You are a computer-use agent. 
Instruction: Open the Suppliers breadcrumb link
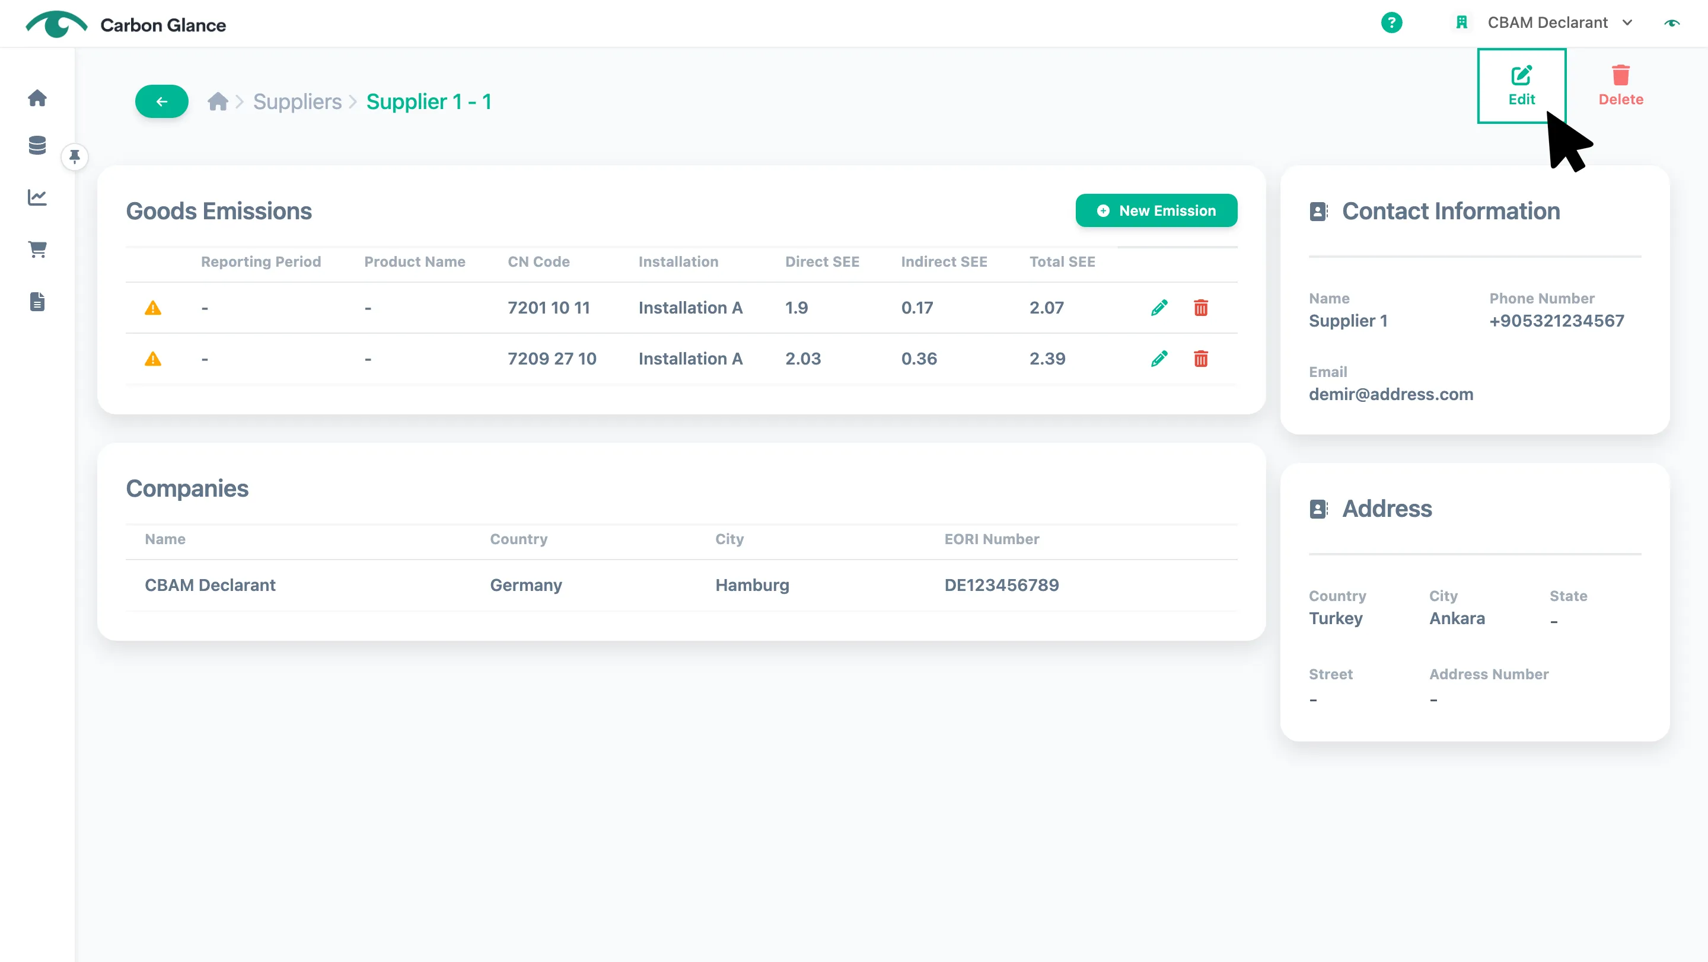point(297,101)
